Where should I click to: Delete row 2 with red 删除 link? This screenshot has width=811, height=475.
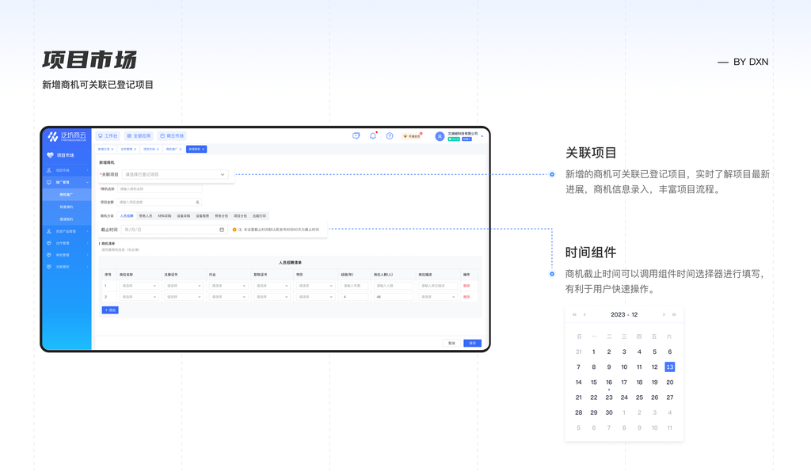pyautogui.click(x=466, y=297)
